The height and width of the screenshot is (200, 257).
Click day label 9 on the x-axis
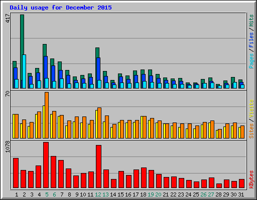click(77, 194)
